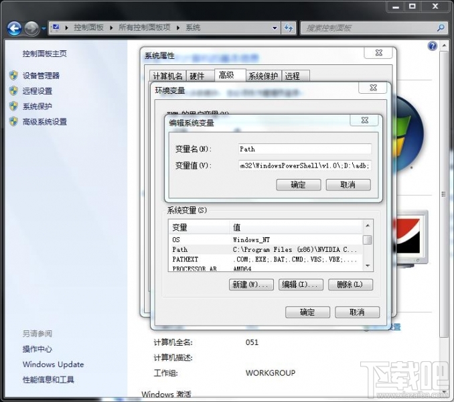Viewport: 454px width, 402px height.
Task: Click the 搜索控制面板 search field
Action: coord(368,27)
